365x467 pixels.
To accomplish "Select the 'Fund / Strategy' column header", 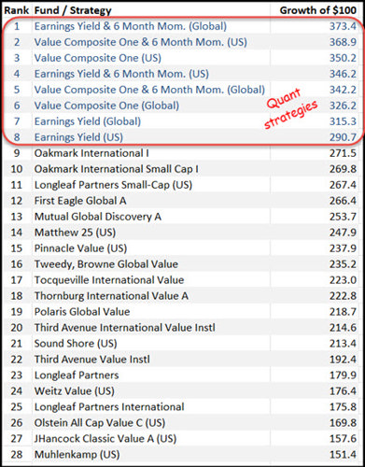I will pos(73,10).
